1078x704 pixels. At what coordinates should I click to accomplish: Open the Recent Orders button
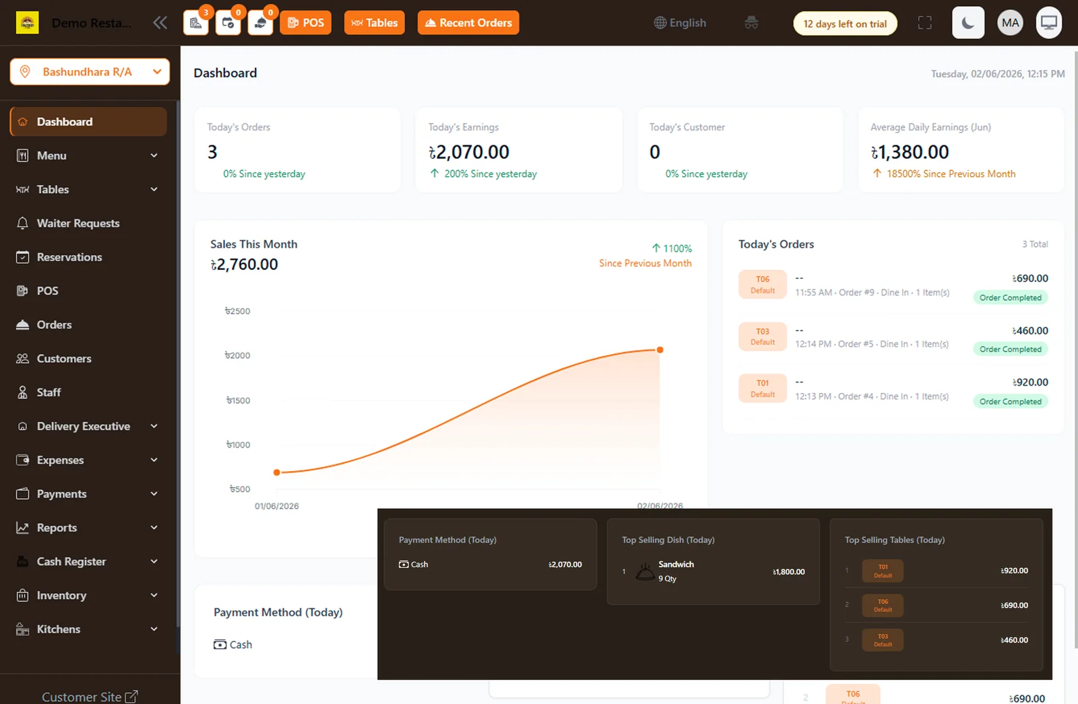coord(468,23)
